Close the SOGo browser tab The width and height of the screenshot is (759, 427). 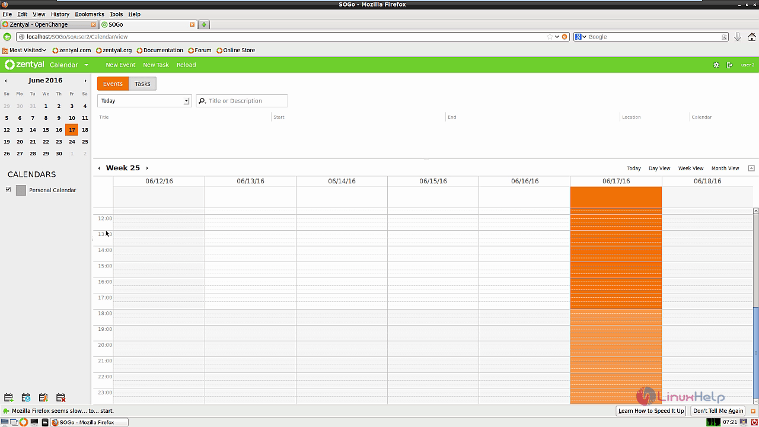[x=192, y=24]
